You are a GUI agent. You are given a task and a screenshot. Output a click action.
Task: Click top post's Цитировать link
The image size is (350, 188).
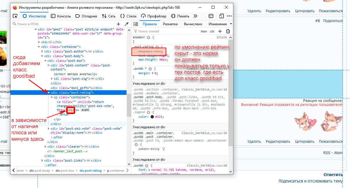(304, 11)
